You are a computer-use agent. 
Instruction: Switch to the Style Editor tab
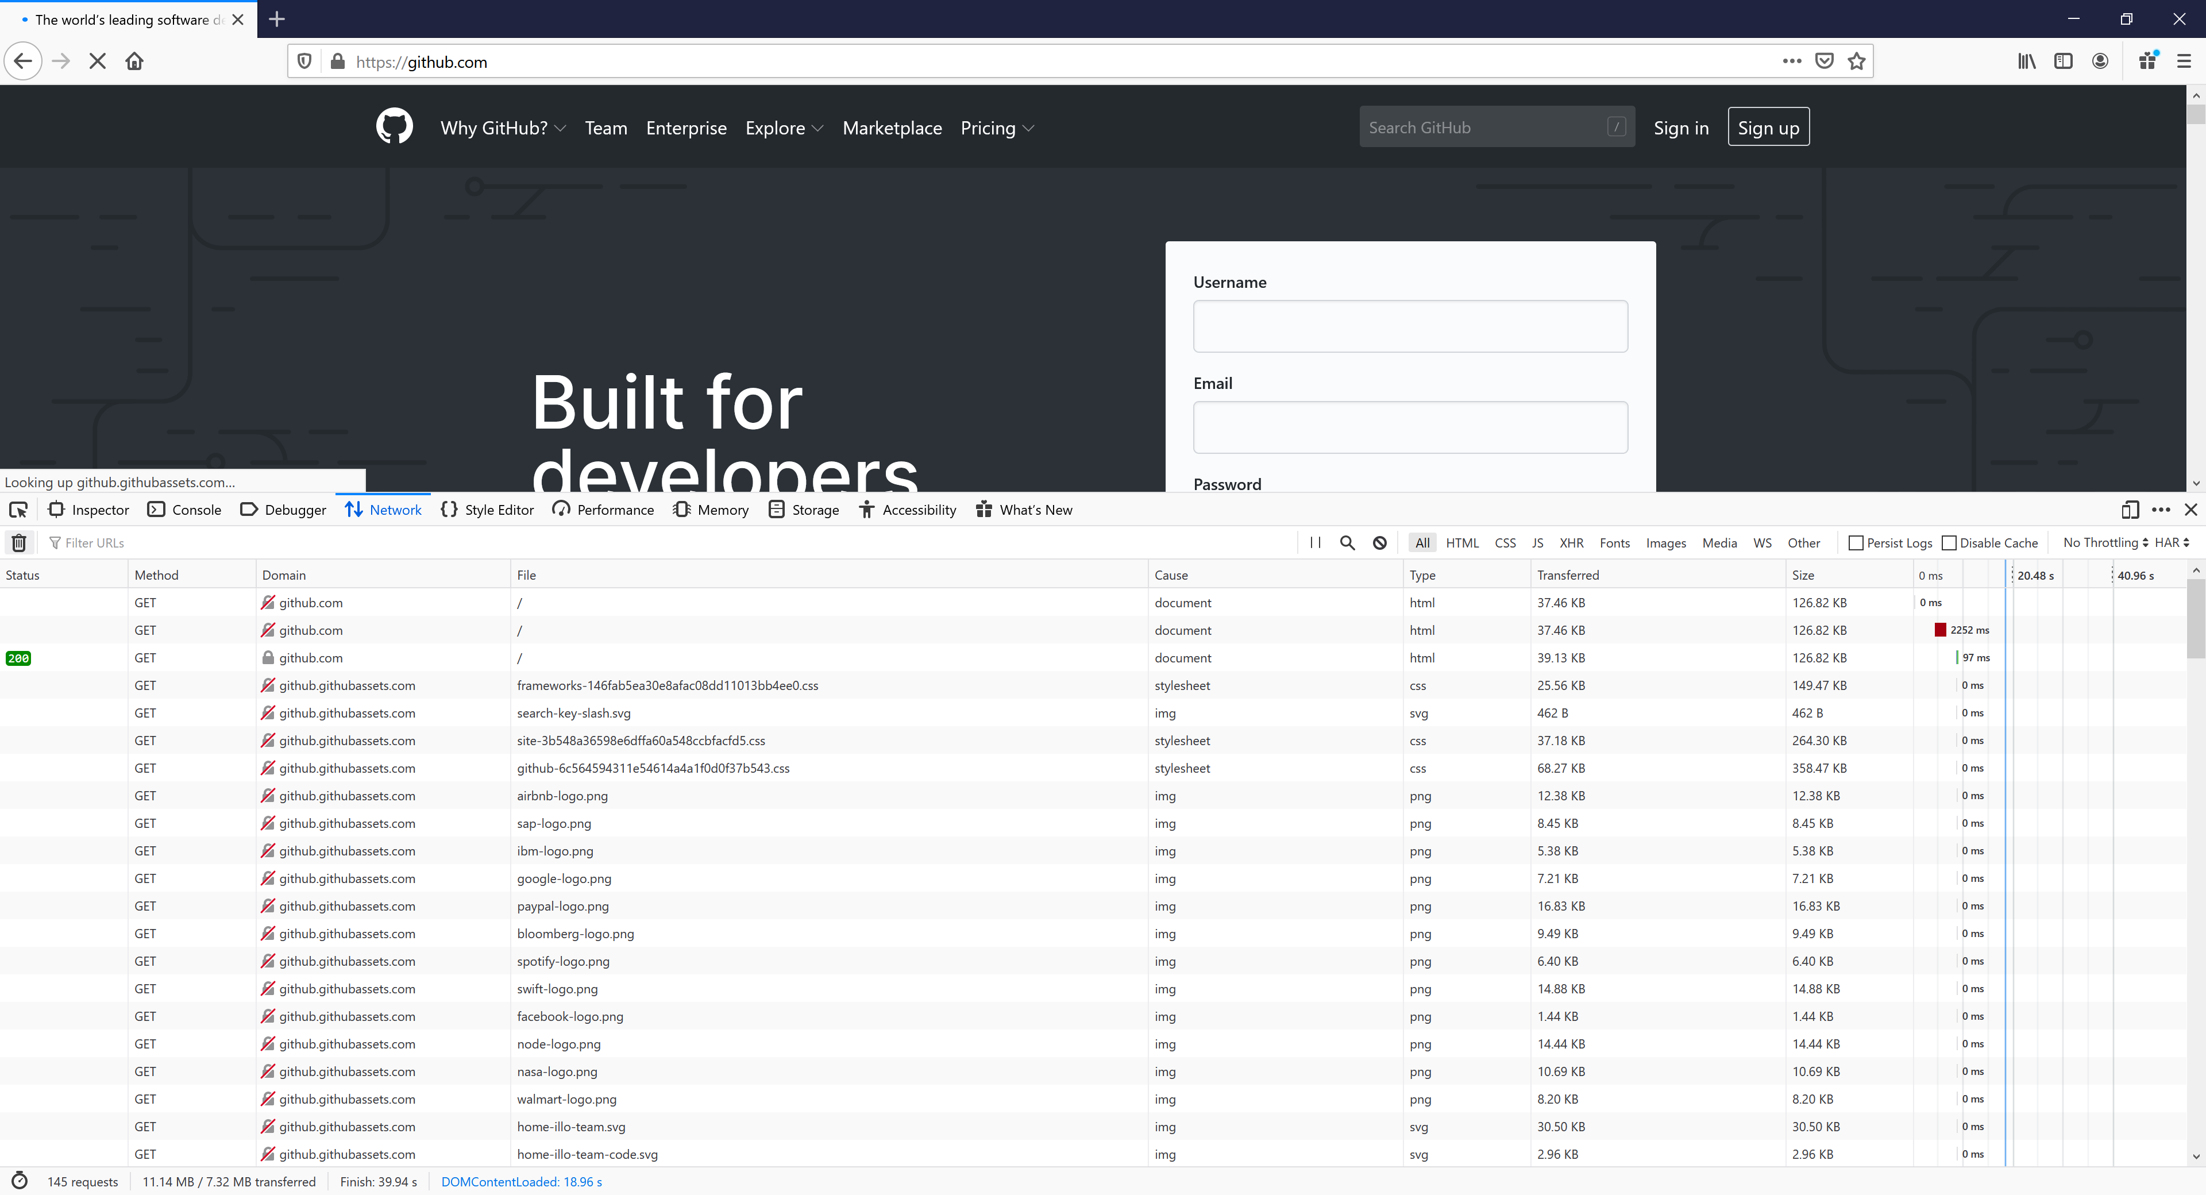pos(487,511)
